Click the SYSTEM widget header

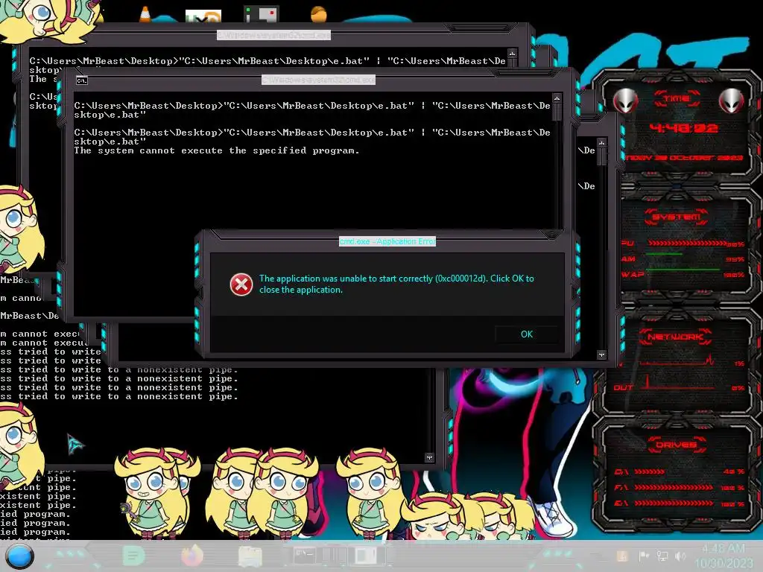(677, 217)
